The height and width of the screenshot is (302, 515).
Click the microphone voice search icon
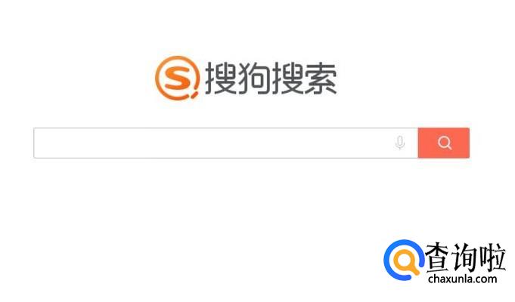400,143
